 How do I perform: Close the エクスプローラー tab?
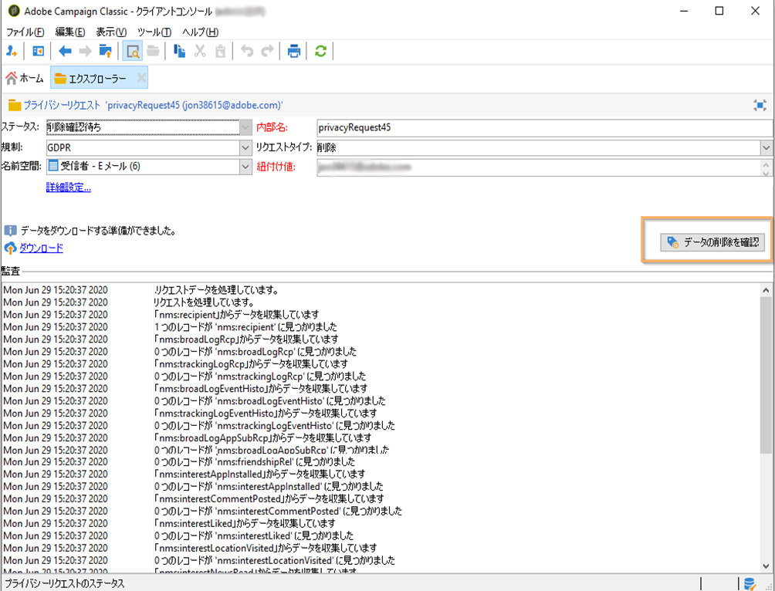[x=141, y=78]
